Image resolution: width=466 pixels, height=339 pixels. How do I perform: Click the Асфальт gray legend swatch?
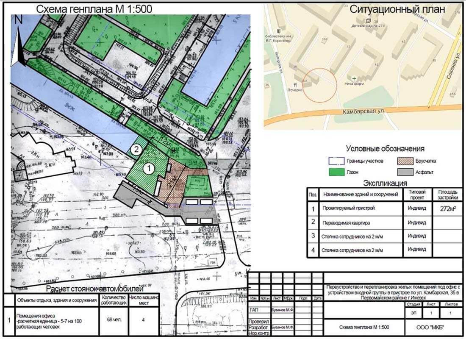pyautogui.click(x=406, y=172)
